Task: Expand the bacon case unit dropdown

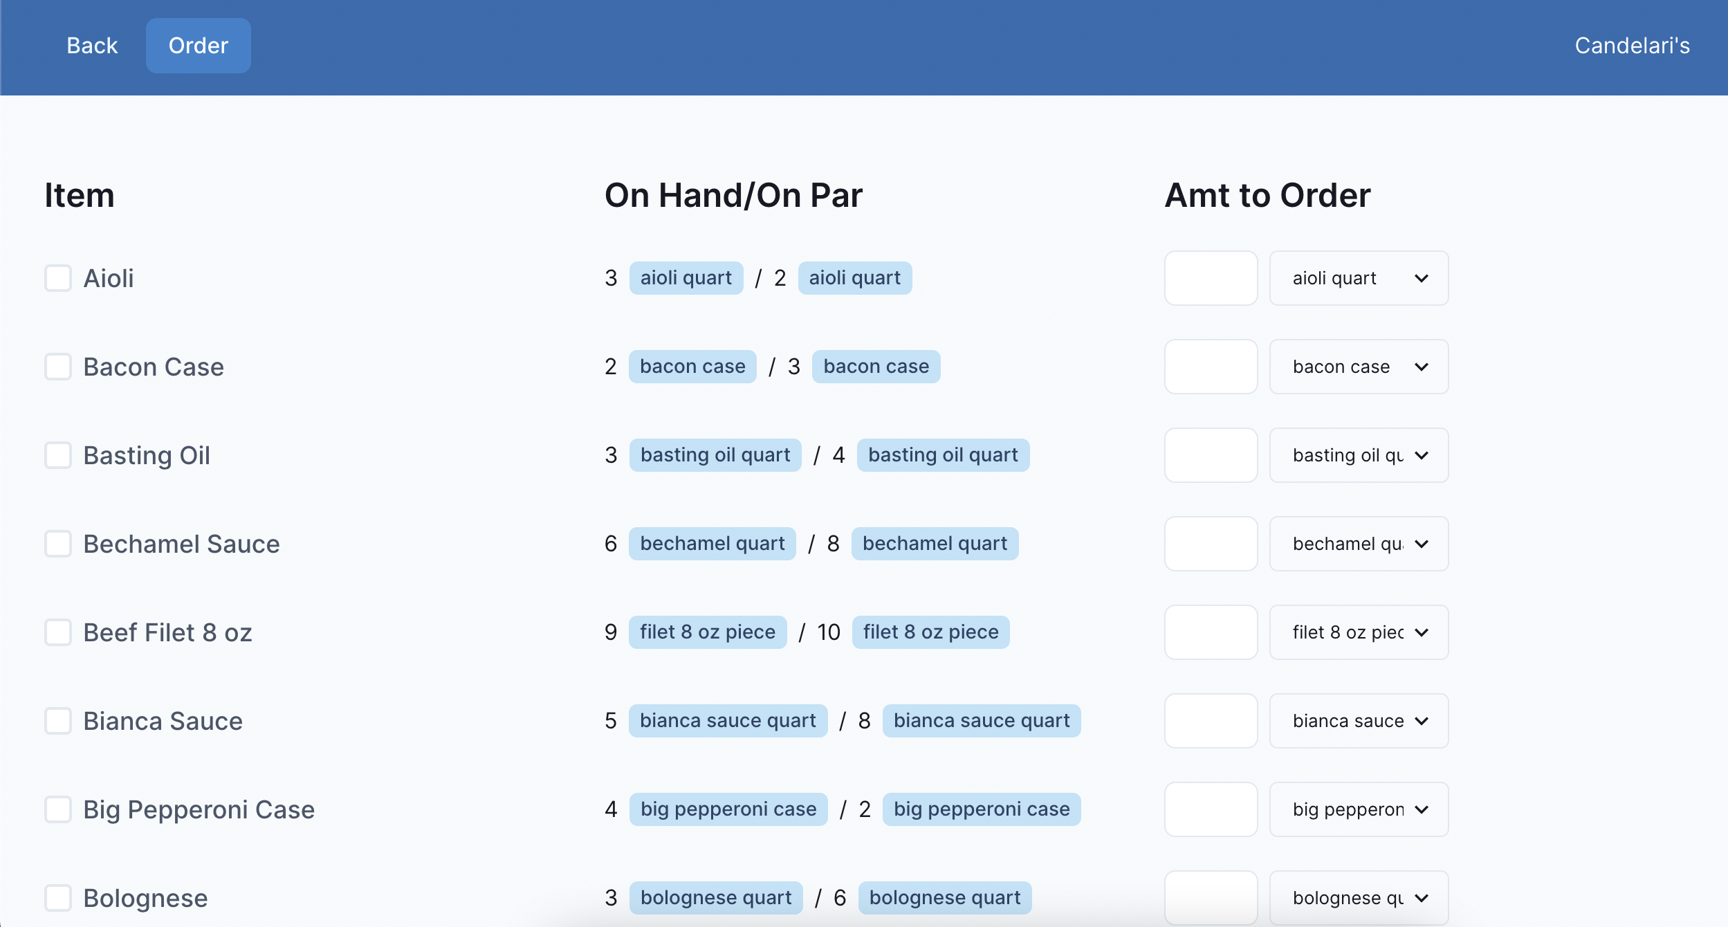Action: point(1359,367)
